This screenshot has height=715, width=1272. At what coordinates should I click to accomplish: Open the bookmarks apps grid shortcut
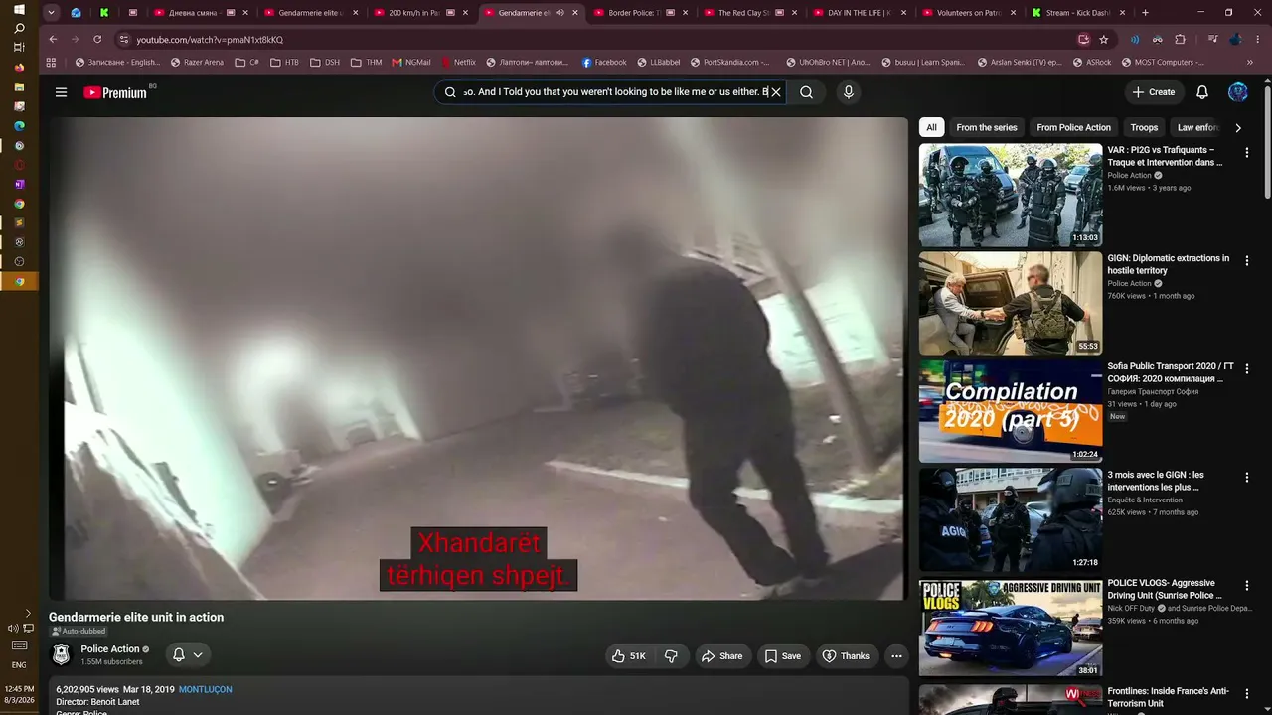tap(52, 62)
